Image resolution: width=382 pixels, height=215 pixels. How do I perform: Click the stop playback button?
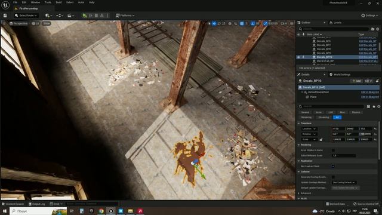pos(96,16)
